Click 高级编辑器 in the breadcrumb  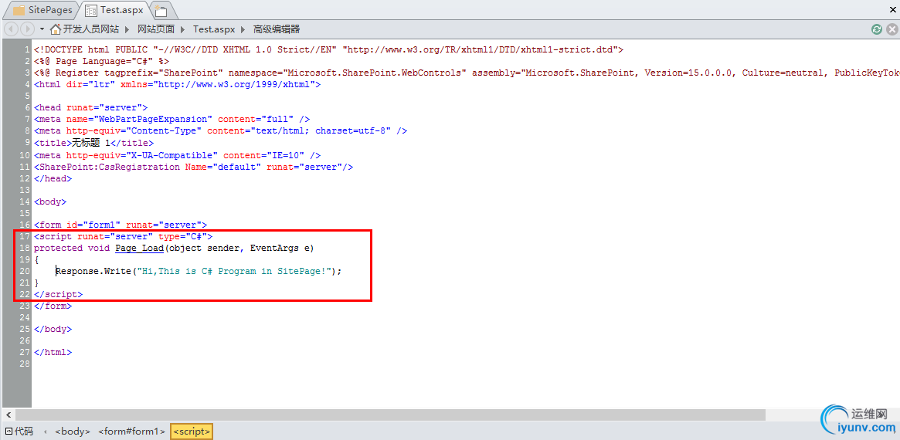point(277,29)
